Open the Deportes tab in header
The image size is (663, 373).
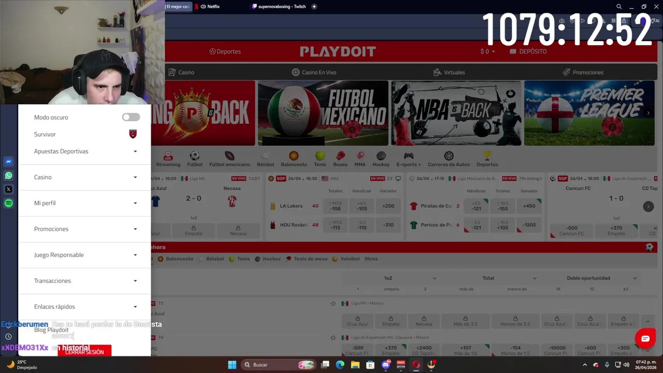pyautogui.click(x=225, y=51)
